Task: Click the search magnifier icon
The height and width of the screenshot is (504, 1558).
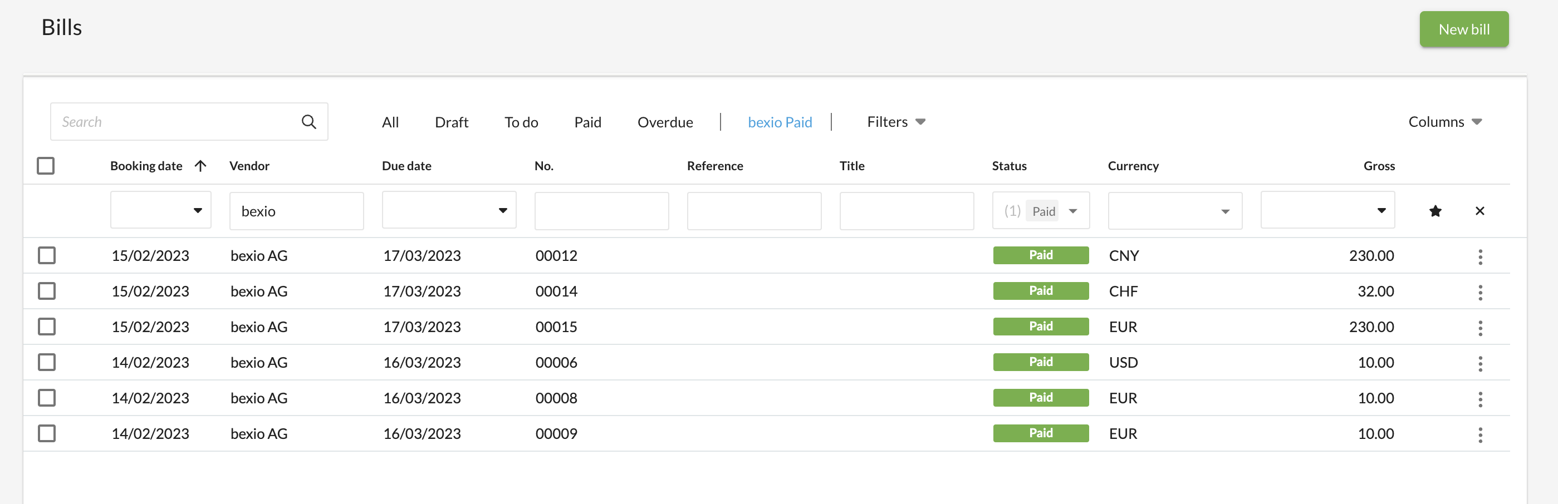Action: pos(308,122)
